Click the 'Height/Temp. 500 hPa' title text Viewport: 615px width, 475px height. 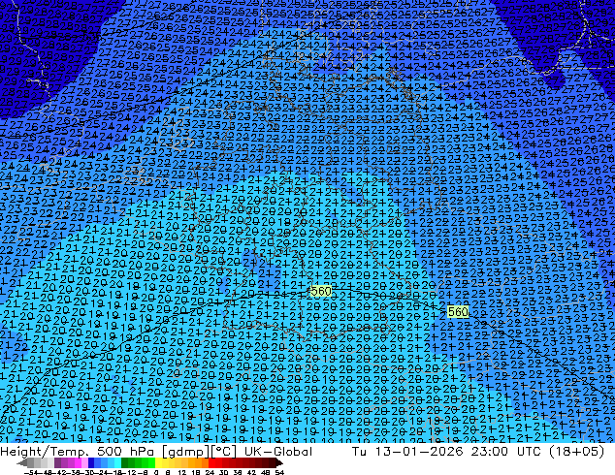coord(79,452)
